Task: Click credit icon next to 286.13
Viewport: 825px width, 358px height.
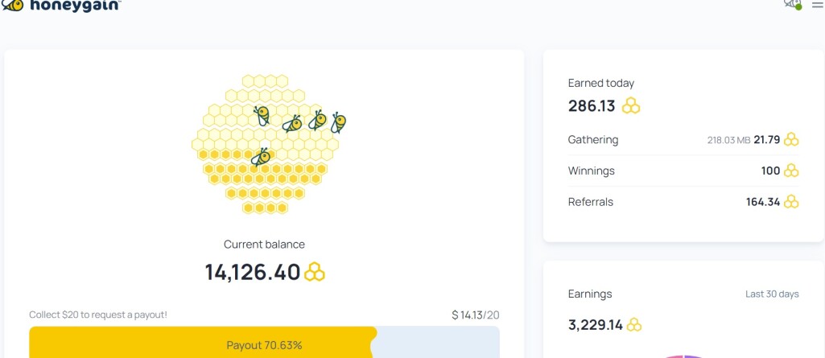Action: [x=631, y=105]
